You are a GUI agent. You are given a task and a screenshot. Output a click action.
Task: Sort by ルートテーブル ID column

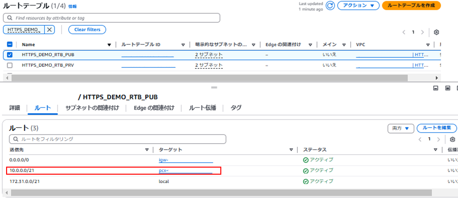pos(183,45)
